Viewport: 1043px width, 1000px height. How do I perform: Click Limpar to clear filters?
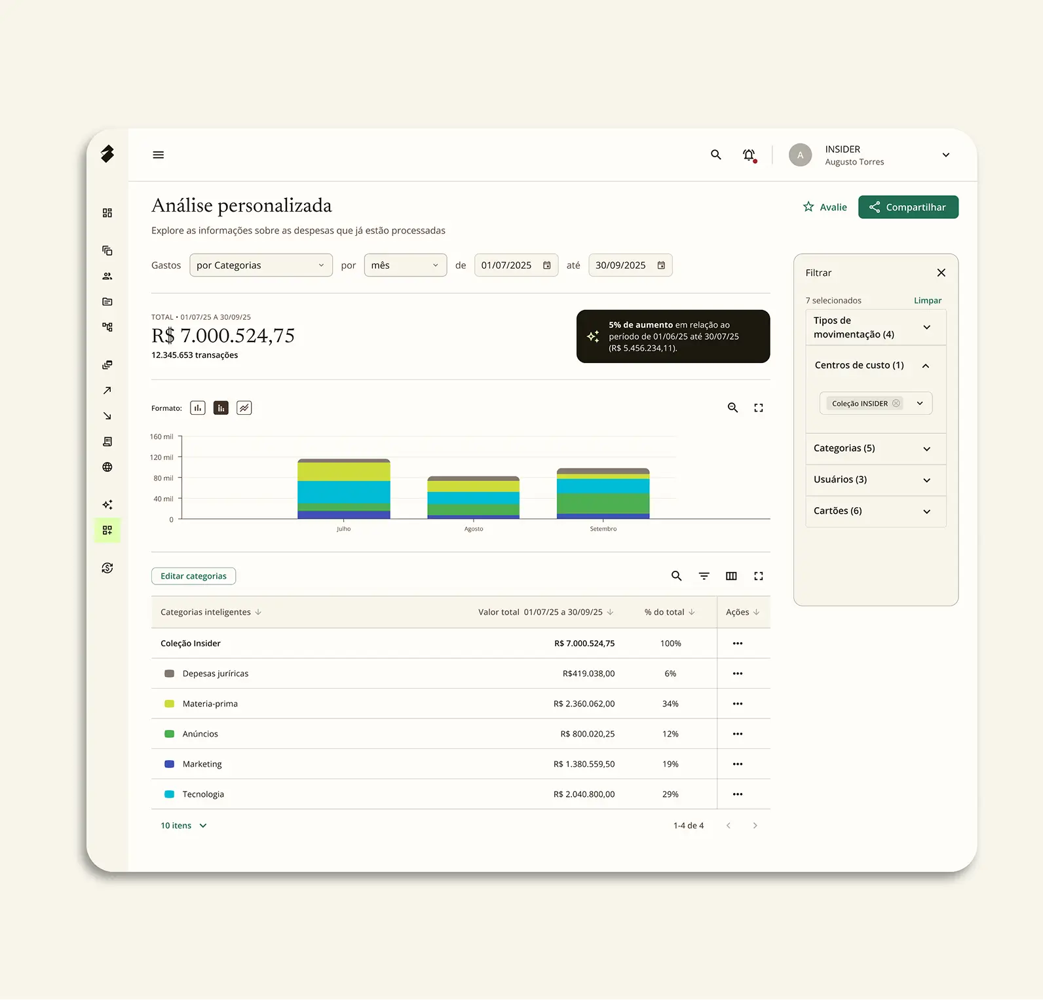(x=928, y=301)
